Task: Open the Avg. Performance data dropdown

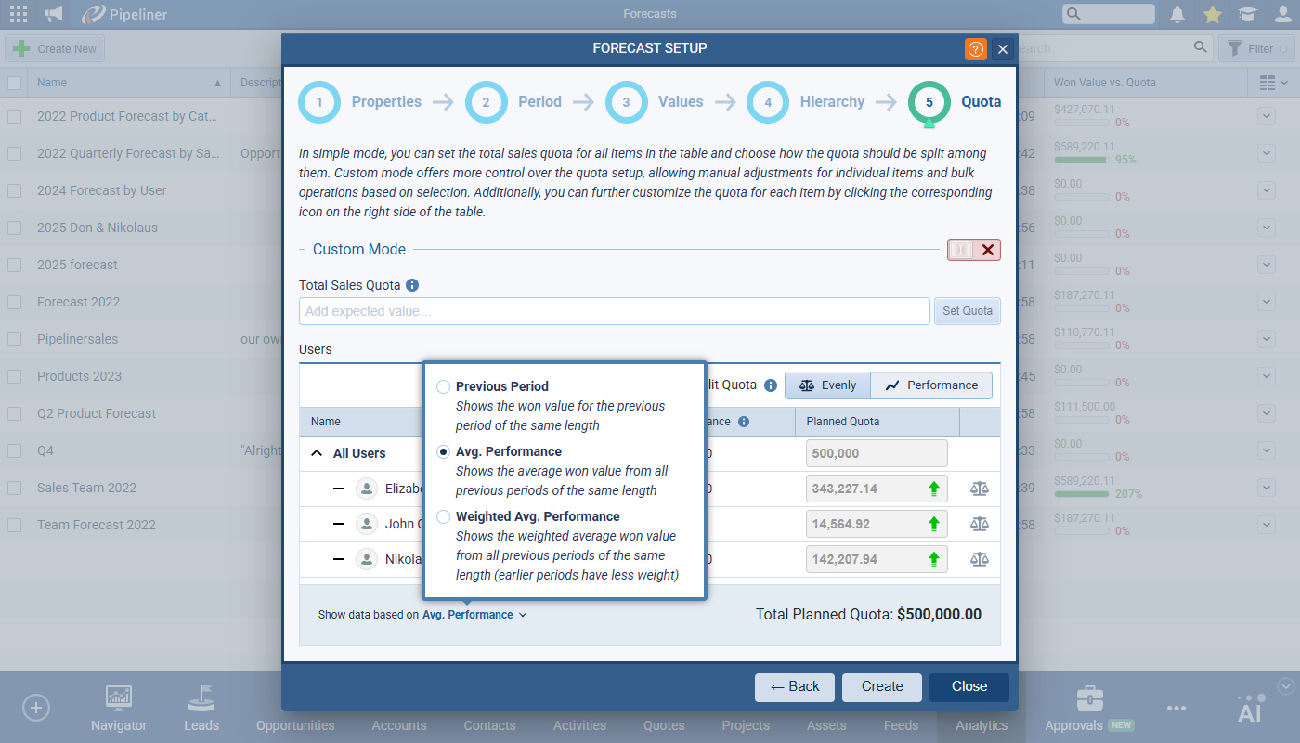Action: click(x=474, y=615)
